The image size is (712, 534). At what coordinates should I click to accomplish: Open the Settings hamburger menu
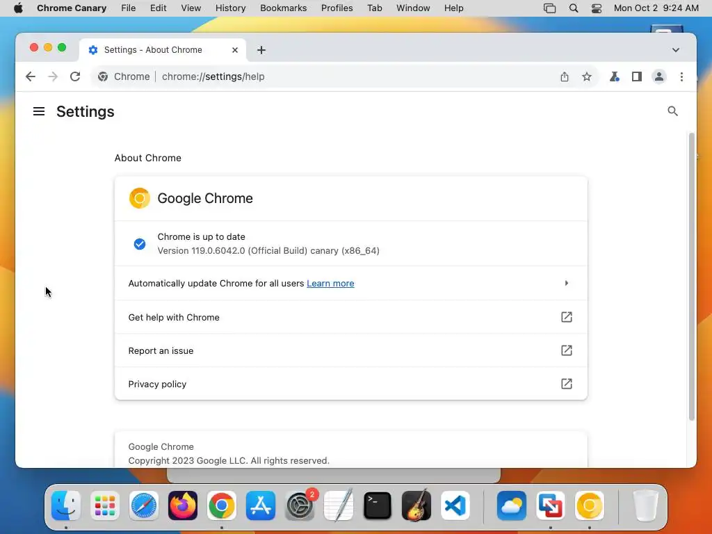click(x=39, y=111)
